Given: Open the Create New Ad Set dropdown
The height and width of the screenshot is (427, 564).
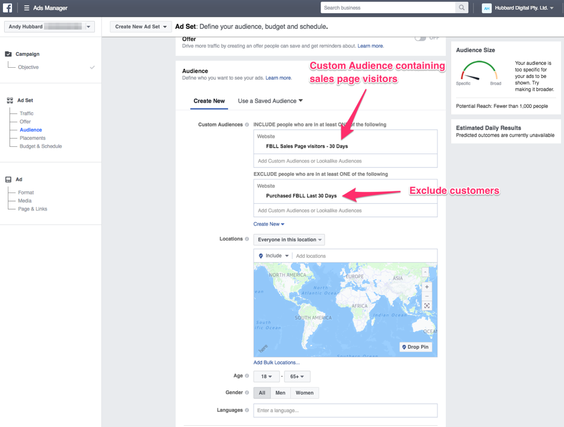Looking at the screenshot, I should (x=140, y=26).
